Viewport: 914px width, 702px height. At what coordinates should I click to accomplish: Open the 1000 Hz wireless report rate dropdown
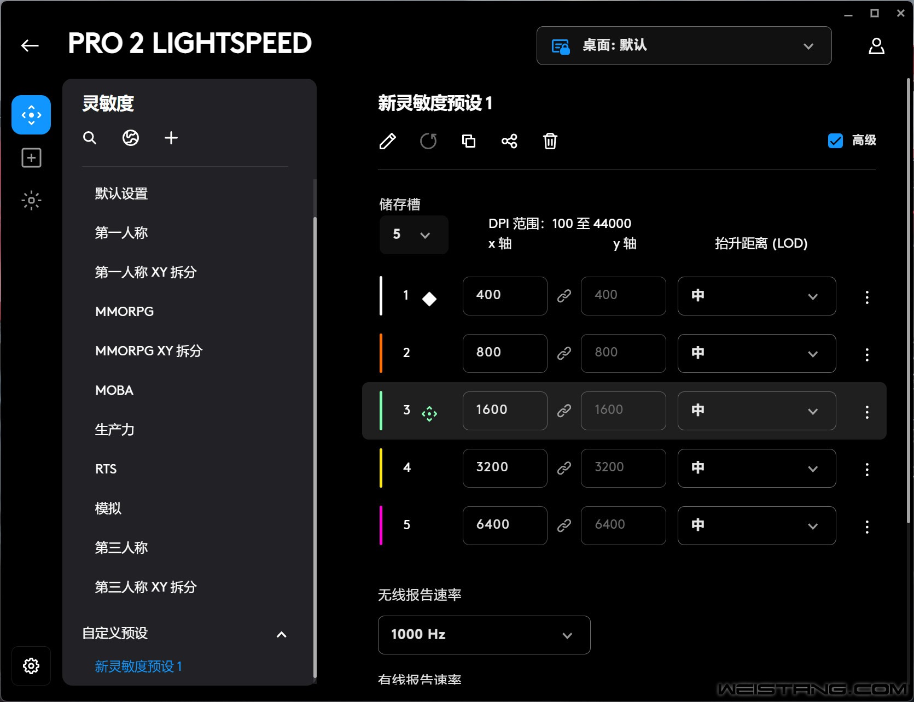click(484, 635)
